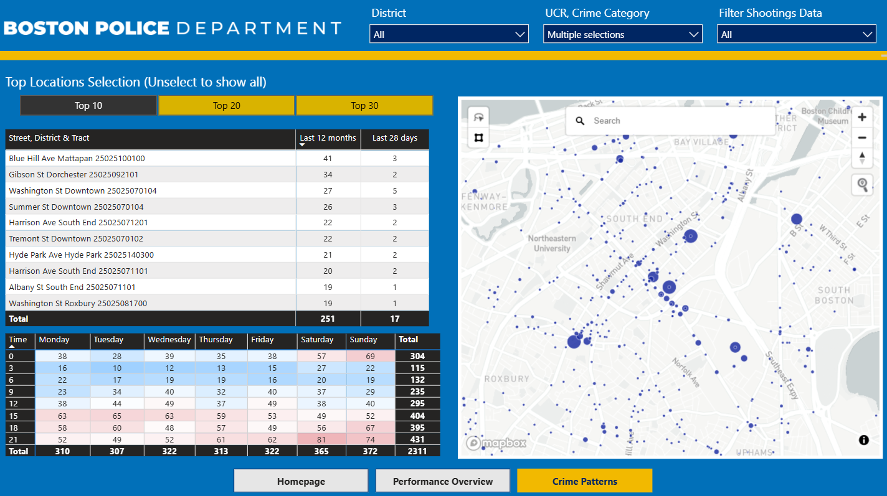Select Washington St Downtown 25025070104 row
887x496 pixels.
[x=217, y=191]
